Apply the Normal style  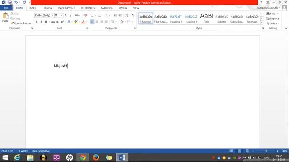[x=145, y=18]
